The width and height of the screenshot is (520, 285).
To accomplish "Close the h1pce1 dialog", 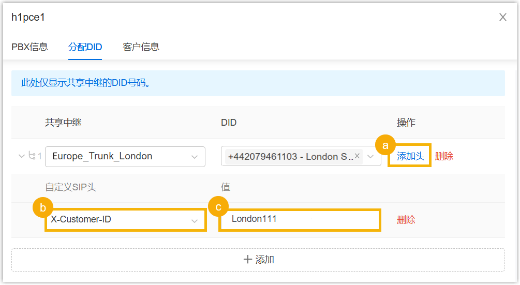I will 502,17.
